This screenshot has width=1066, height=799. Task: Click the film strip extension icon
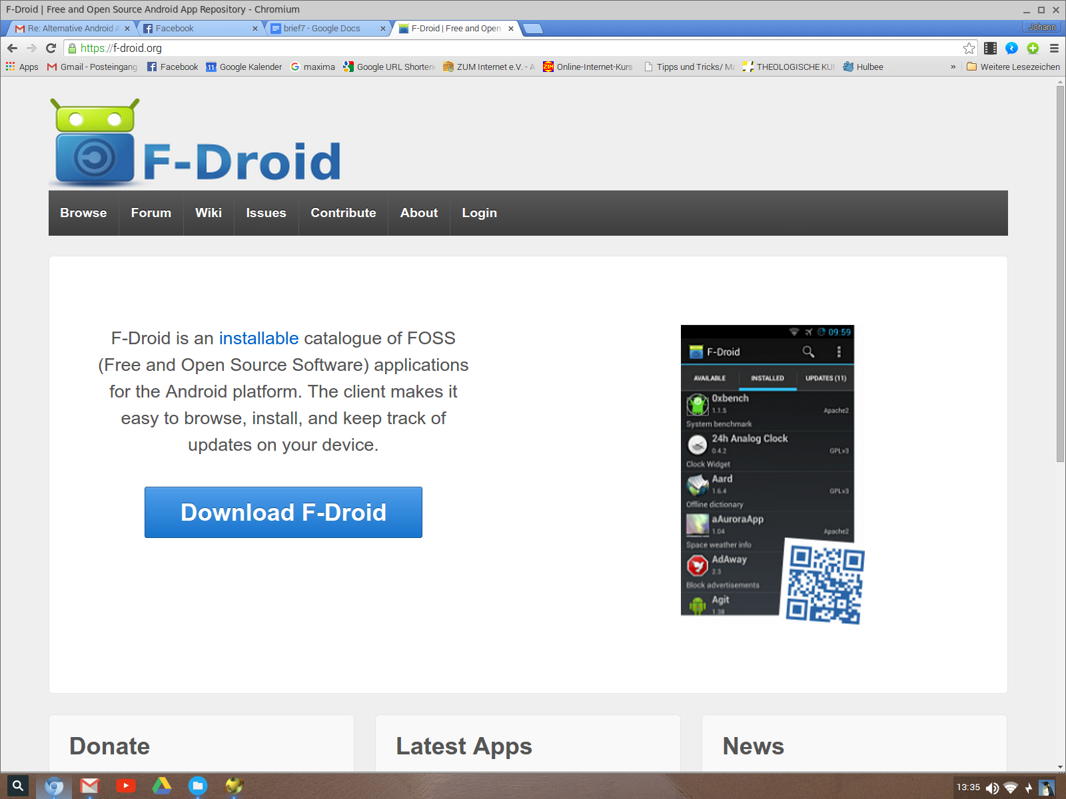pos(991,48)
